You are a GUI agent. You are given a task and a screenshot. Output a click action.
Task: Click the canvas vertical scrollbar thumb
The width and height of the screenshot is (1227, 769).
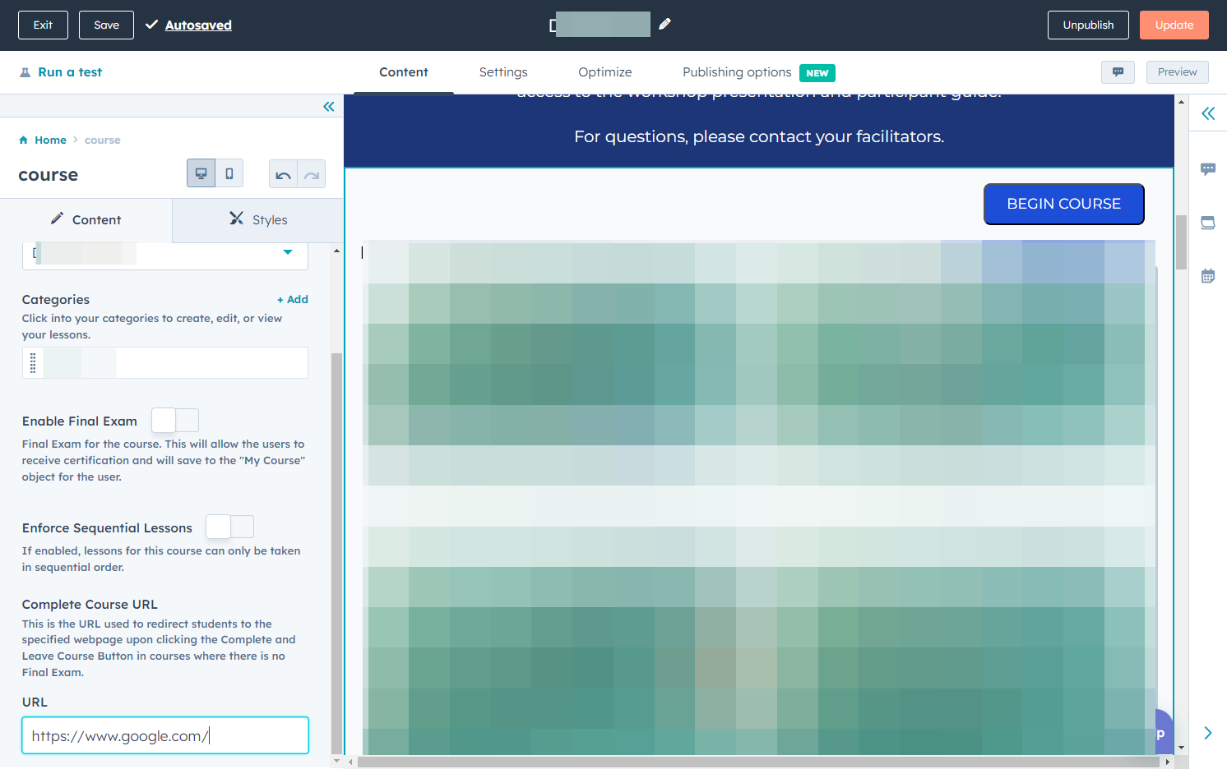pos(1181,242)
